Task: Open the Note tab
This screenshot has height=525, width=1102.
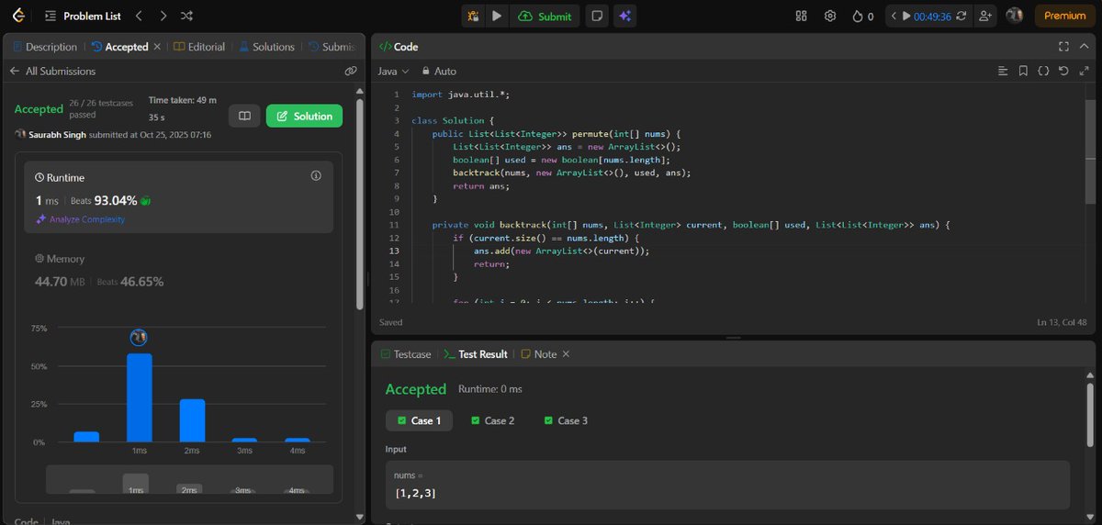Action: (x=538, y=354)
